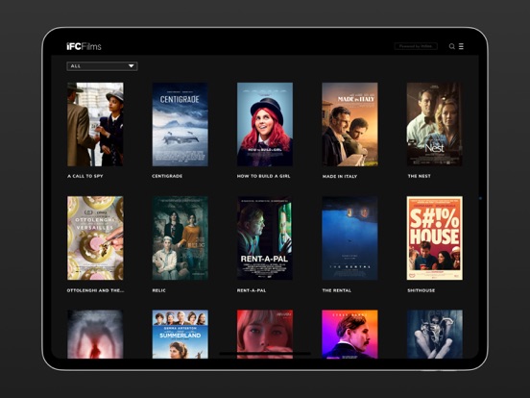Select the red-tinted woman's face poster
This screenshot has height=398, width=530.
(x=265, y=334)
